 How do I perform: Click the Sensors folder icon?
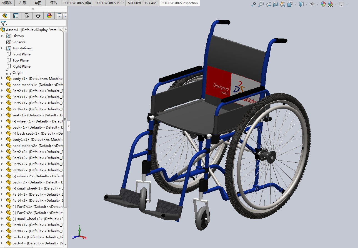(9, 42)
